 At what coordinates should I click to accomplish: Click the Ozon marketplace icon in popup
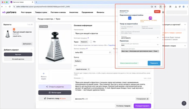click(x=130, y=18)
